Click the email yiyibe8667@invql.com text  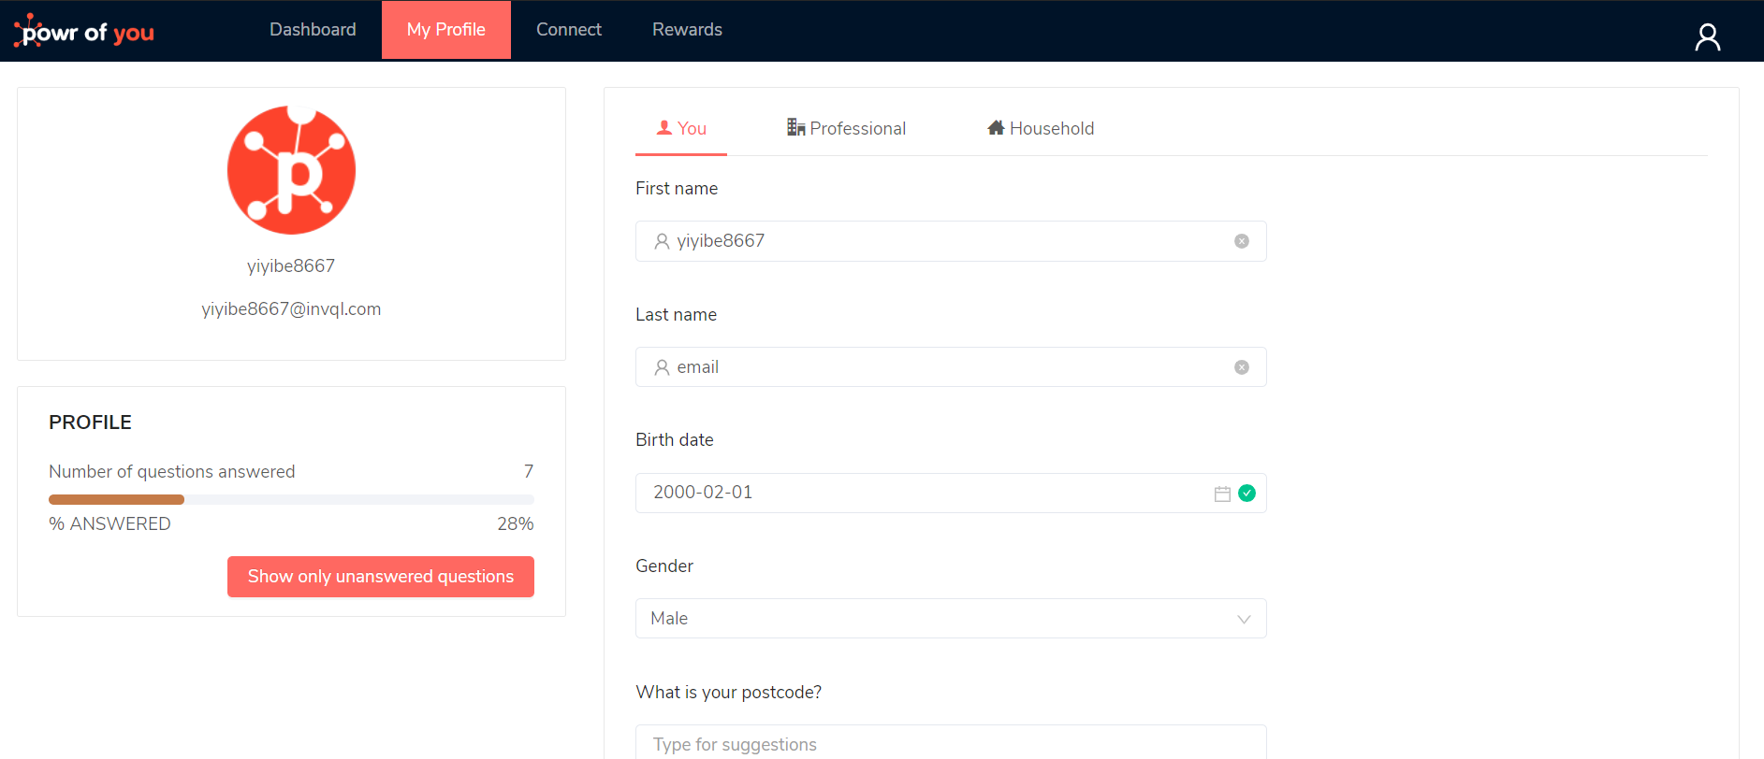pos(291,309)
